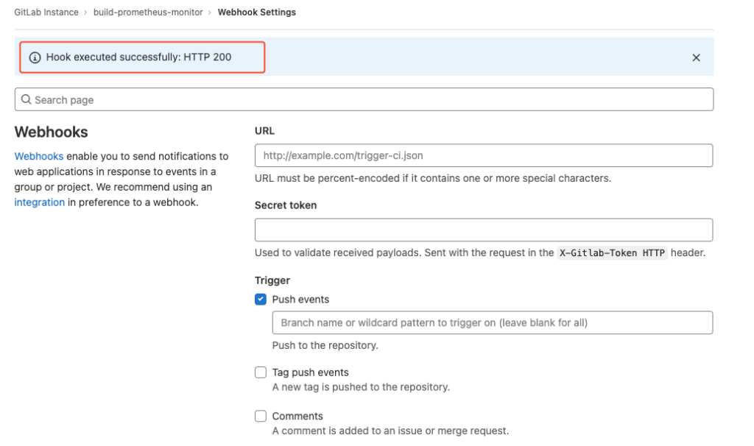Click the Secret token label

pos(286,205)
